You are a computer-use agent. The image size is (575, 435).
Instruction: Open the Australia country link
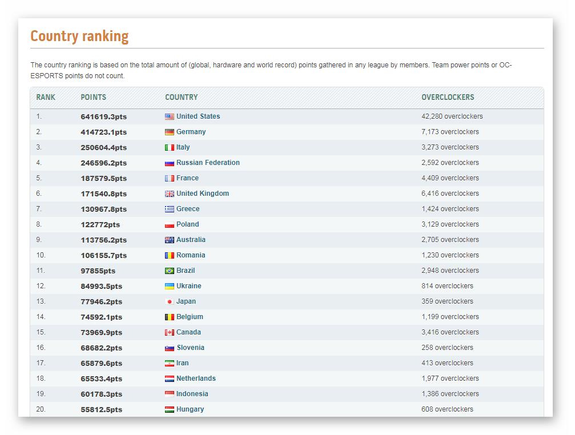click(x=191, y=239)
